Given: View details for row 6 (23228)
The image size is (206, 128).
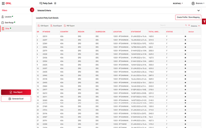Looking at the screenshot, I should pos(185,54).
